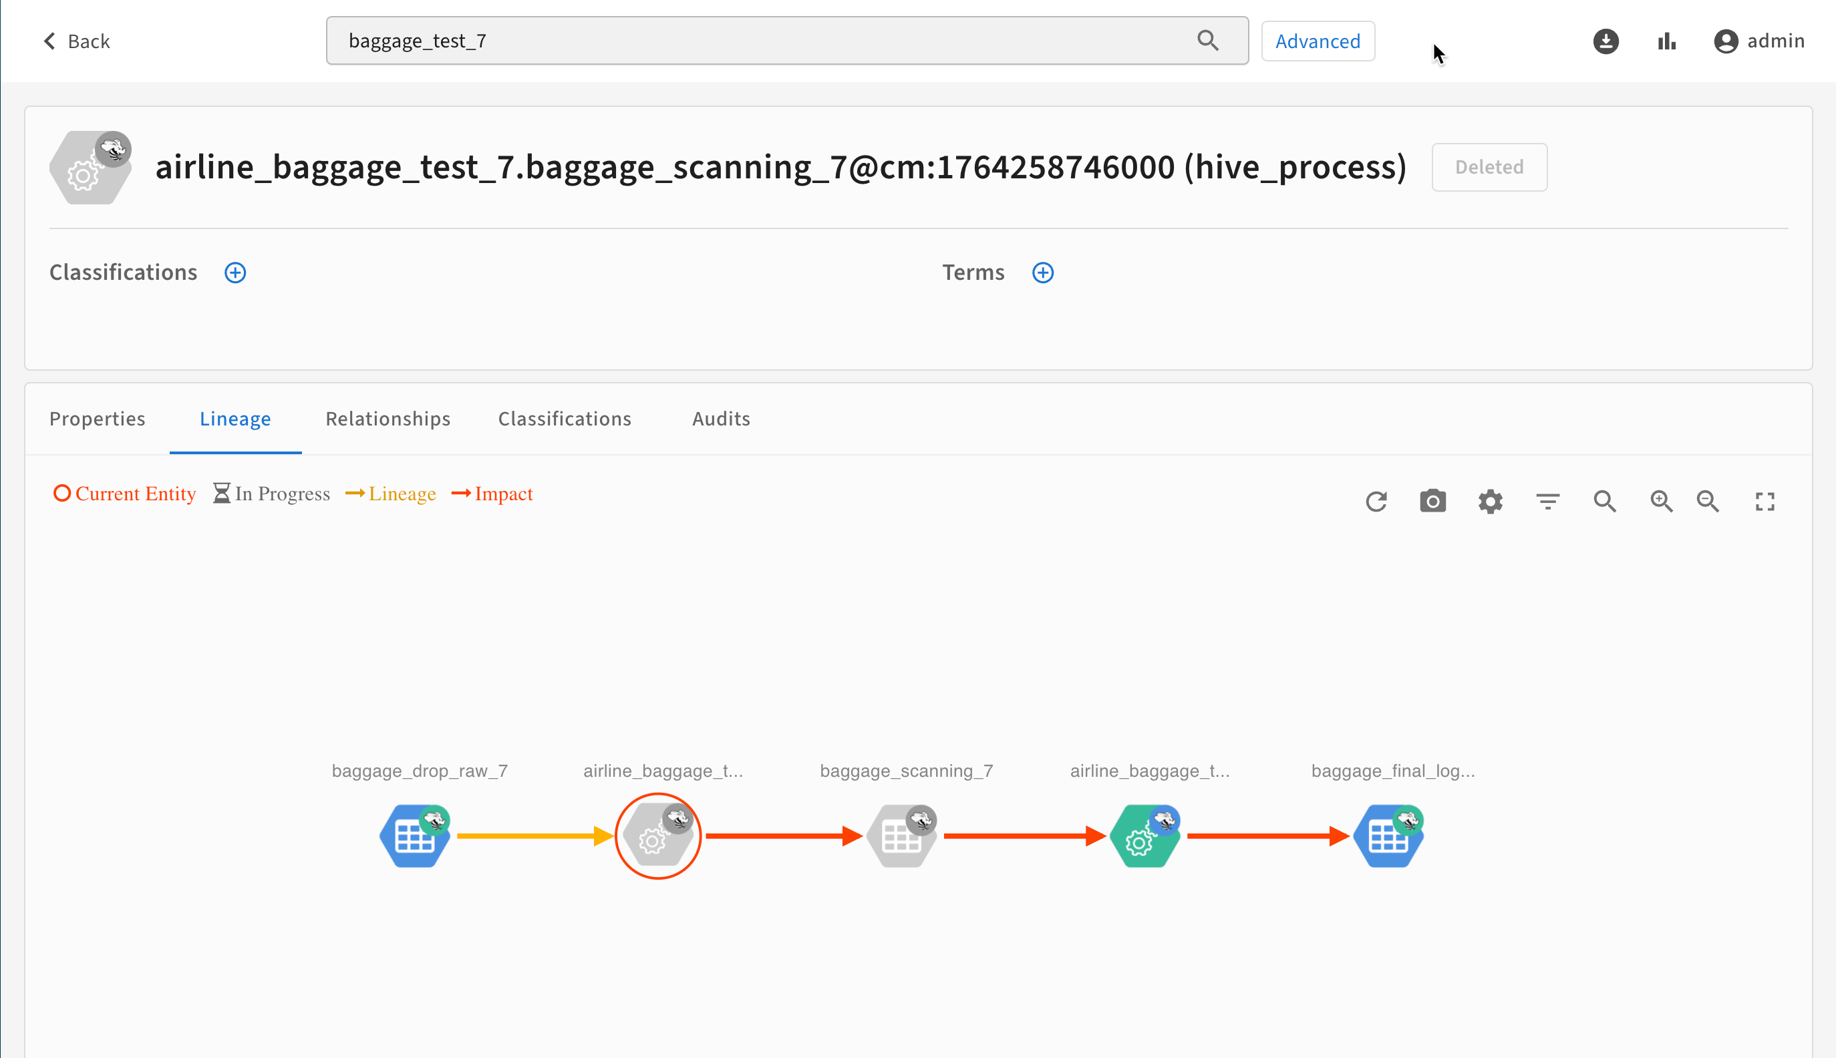Click the Advanced search button
The width and height of the screenshot is (1836, 1058).
[1317, 41]
